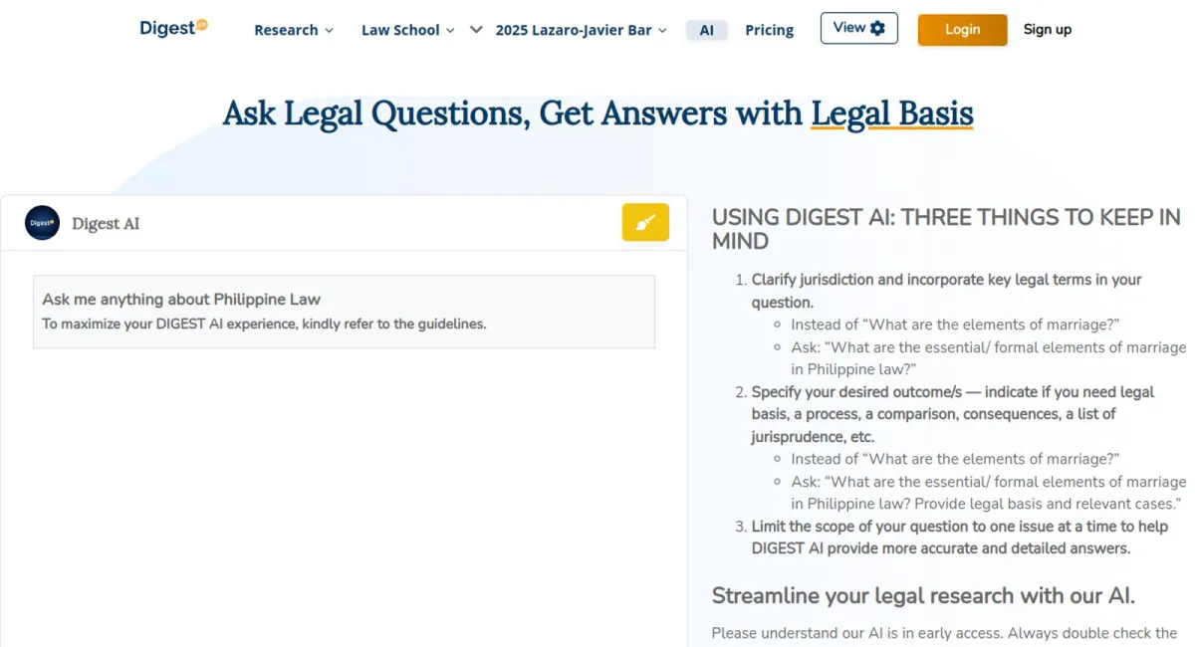Click the Login button
Viewport: 1195px width, 647px height.
click(x=962, y=29)
